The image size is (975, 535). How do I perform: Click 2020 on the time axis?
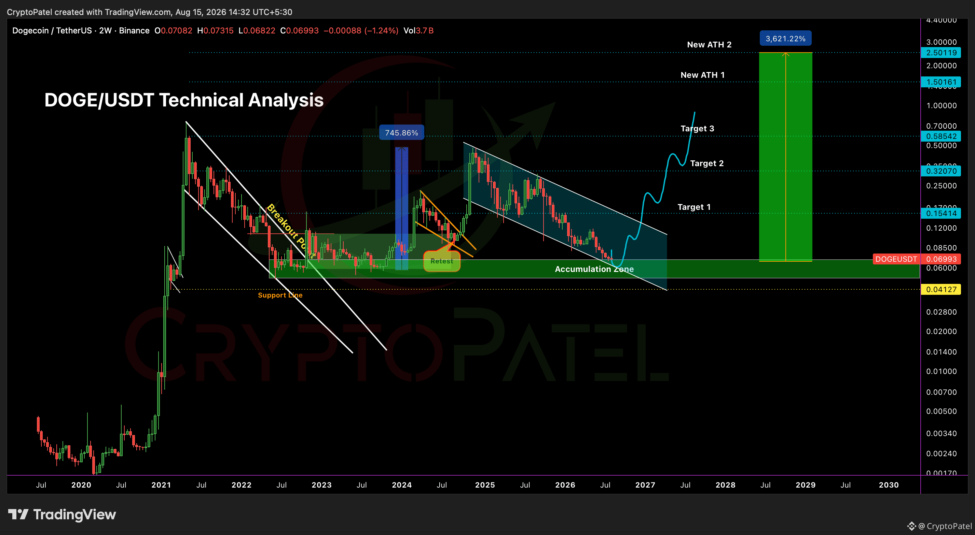coord(81,485)
